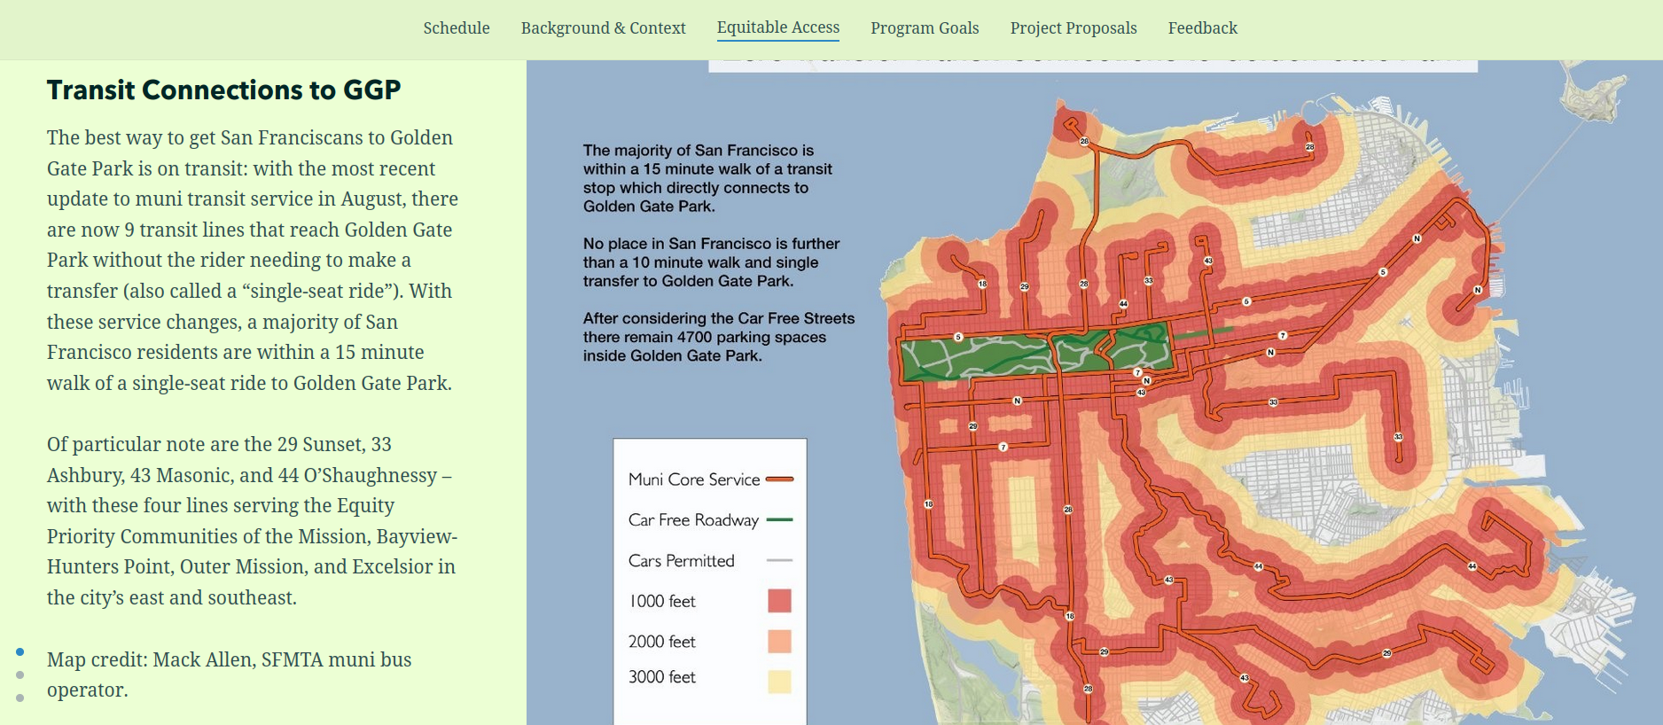The image size is (1663, 725).
Task: Click the 1000 feet red legend swatch
Action: pyautogui.click(x=779, y=601)
